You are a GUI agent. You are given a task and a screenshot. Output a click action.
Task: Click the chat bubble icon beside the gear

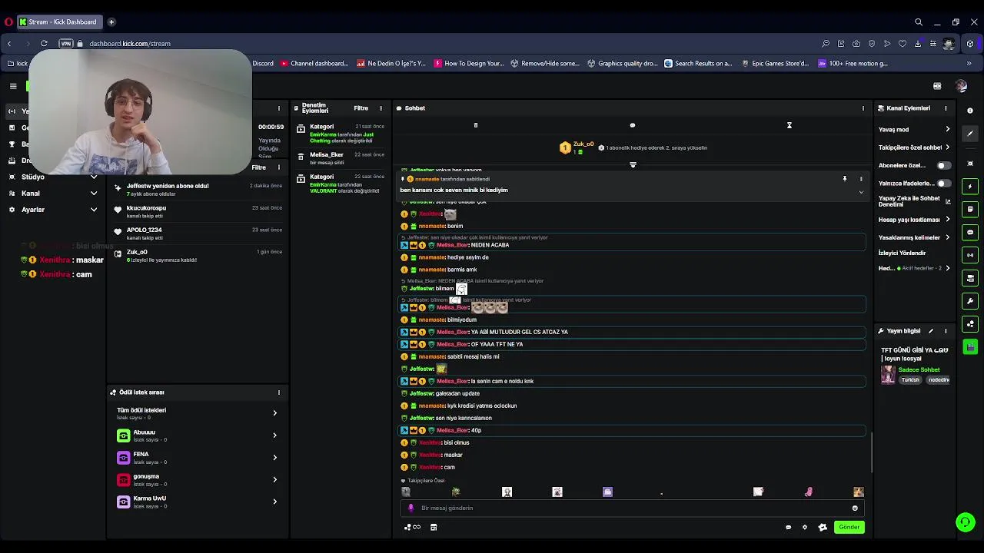tap(788, 527)
